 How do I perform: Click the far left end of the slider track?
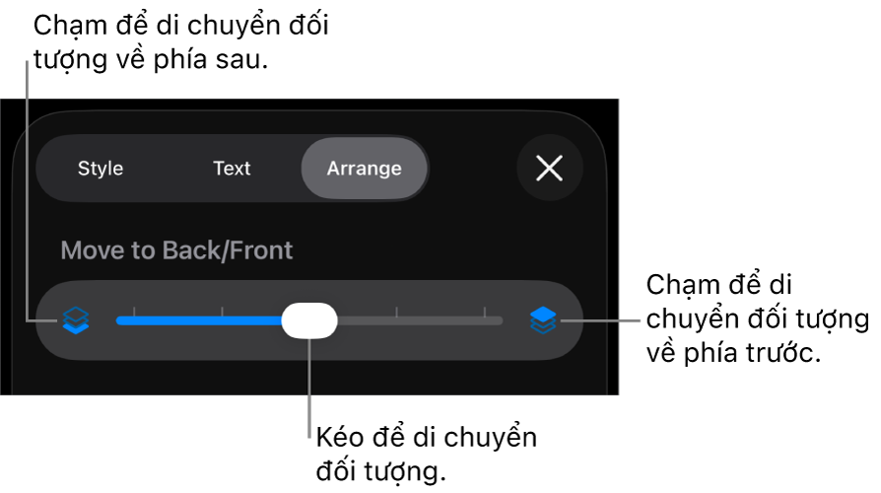(119, 320)
